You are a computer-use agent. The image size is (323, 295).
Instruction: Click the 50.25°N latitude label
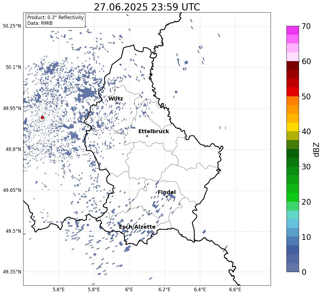tap(12, 26)
